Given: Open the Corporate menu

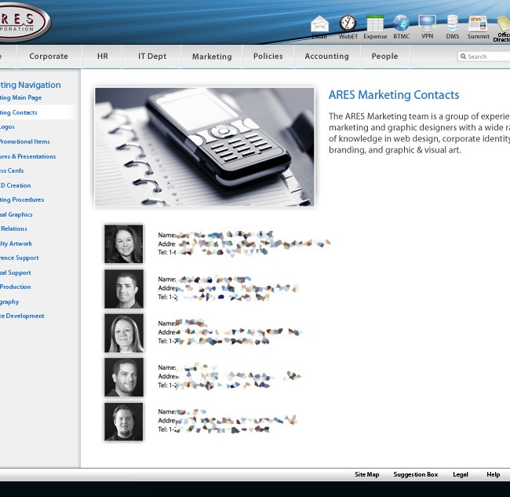Looking at the screenshot, I should pyautogui.click(x=49, y=57).
